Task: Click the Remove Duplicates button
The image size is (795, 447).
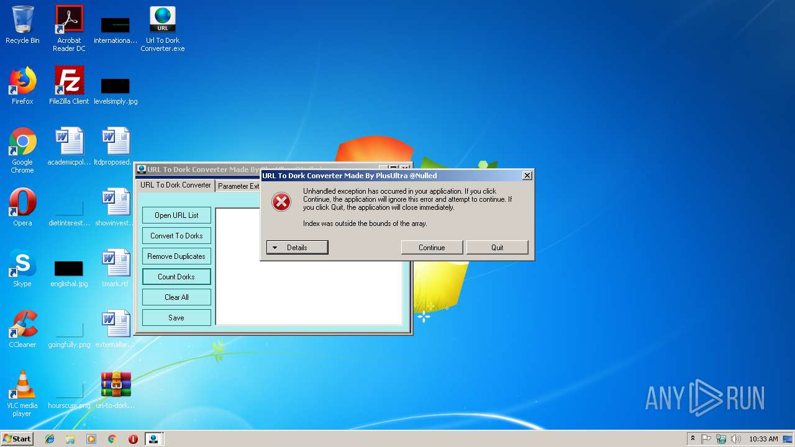Action: coord(176,256)
